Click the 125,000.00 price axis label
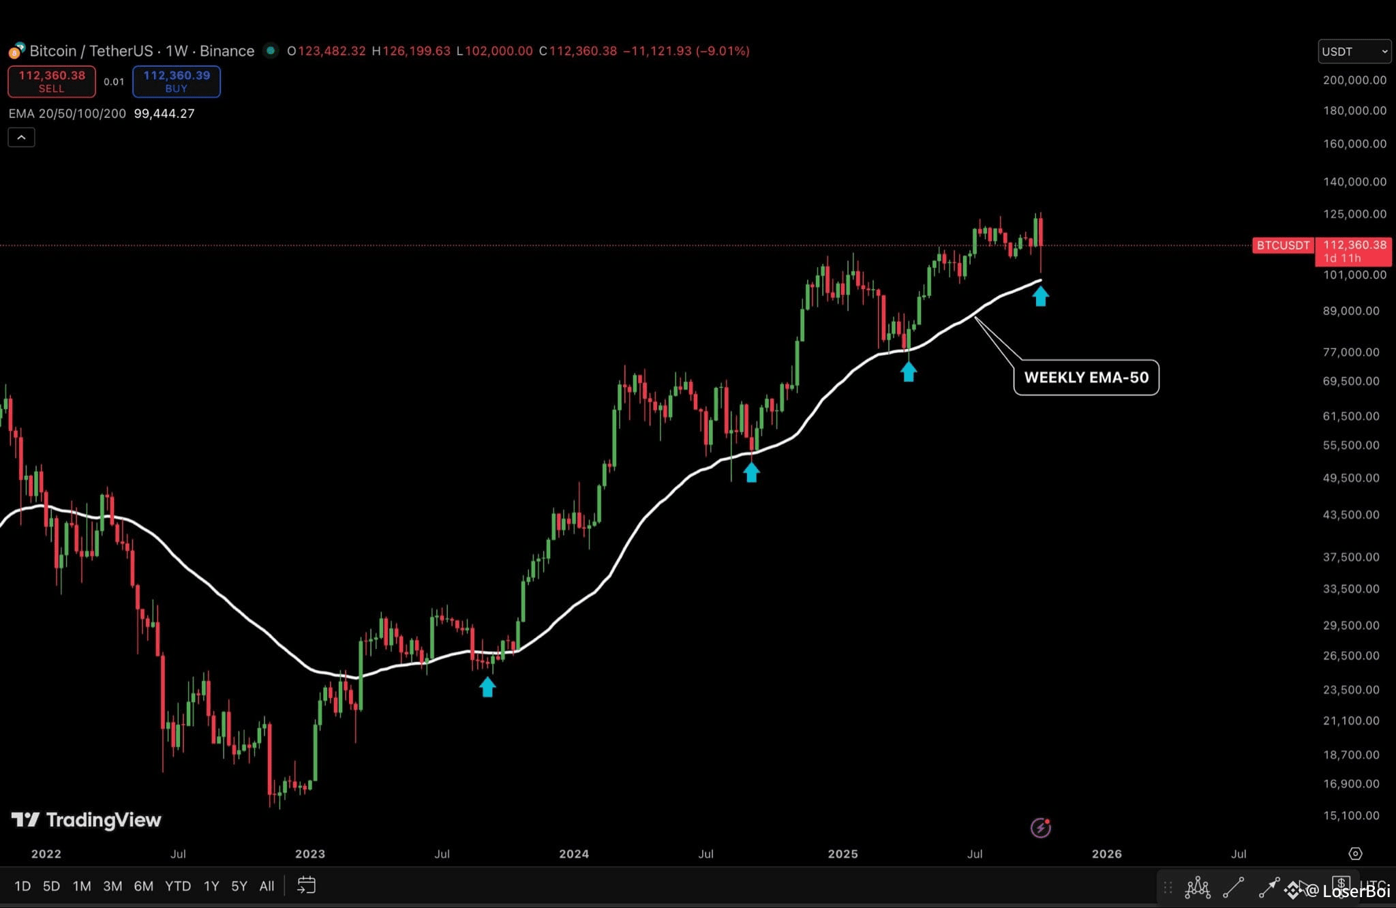 [1354, 214]
